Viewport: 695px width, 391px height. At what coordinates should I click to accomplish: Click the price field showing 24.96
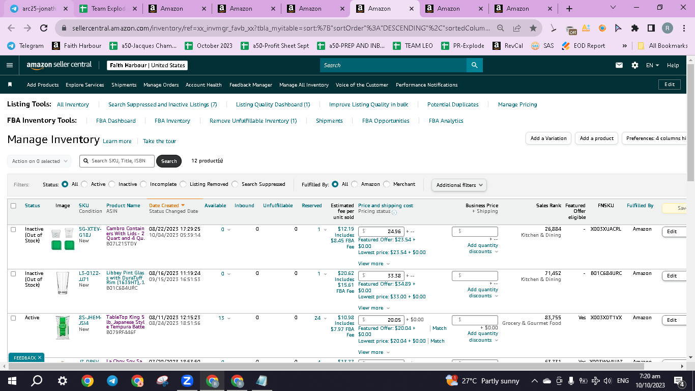click(x=381, y=232)
